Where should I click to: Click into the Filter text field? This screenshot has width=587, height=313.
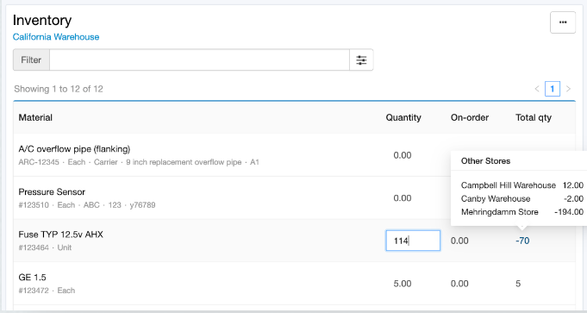(199, 59)
